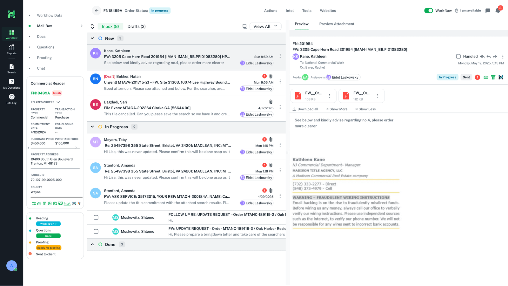Click handshake icon in Commercial Reader card
Image resolution: width=508 pixels, height=286 pixels.
[60, 203]
